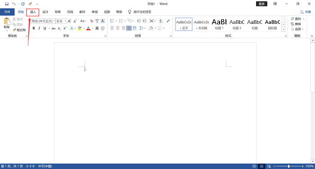Click the Copy icon

click(18, 24)
